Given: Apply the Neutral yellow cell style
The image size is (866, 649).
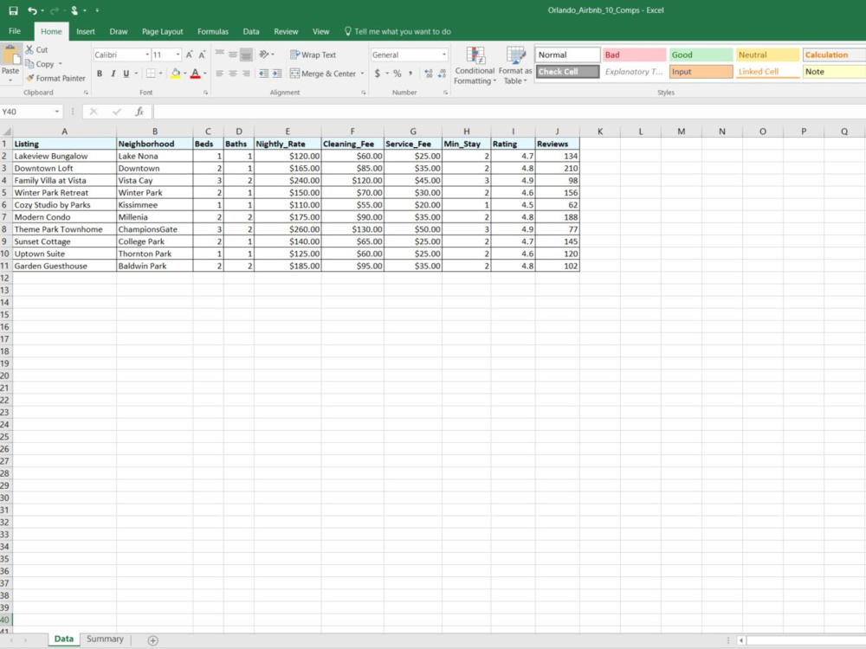Looking at the screenshot, I should point(768,55).
